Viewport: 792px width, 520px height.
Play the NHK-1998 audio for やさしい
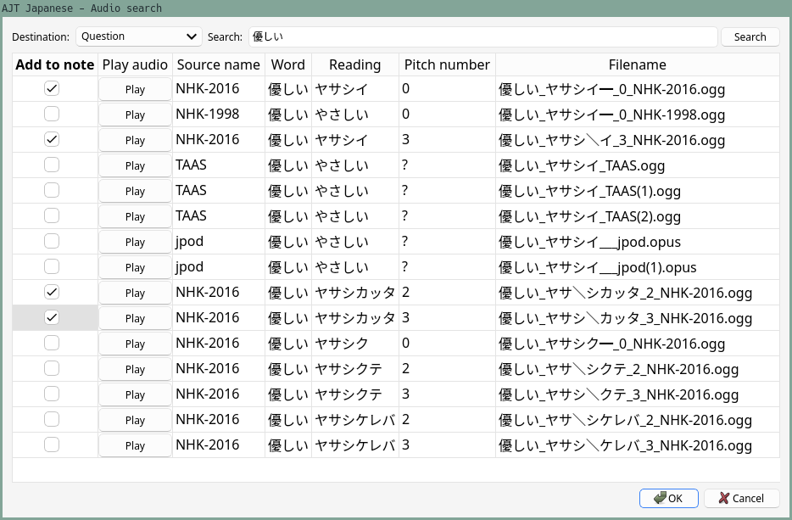pyautogui.click(x=134, y=114)
